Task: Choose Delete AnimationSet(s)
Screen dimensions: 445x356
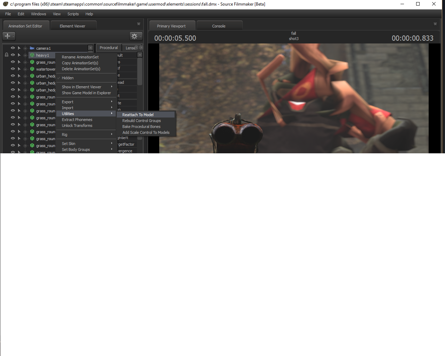Action: 86,69
